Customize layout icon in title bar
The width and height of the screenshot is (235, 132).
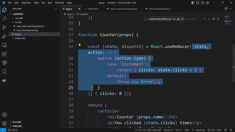207,3
